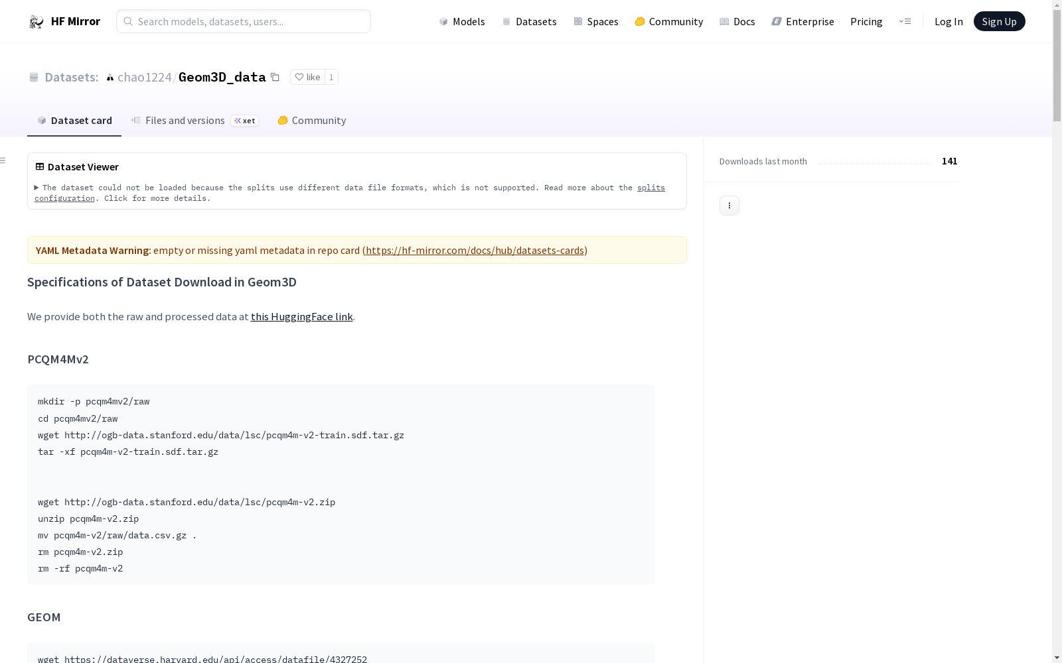Screen dimensions: 1062x663
Task: Click the heart like button
Action: (x=307, y=77)
